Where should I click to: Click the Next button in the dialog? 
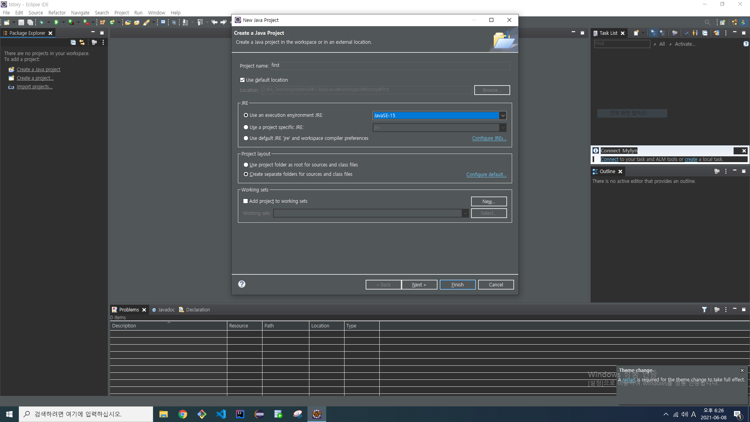[x=419, y=285]
